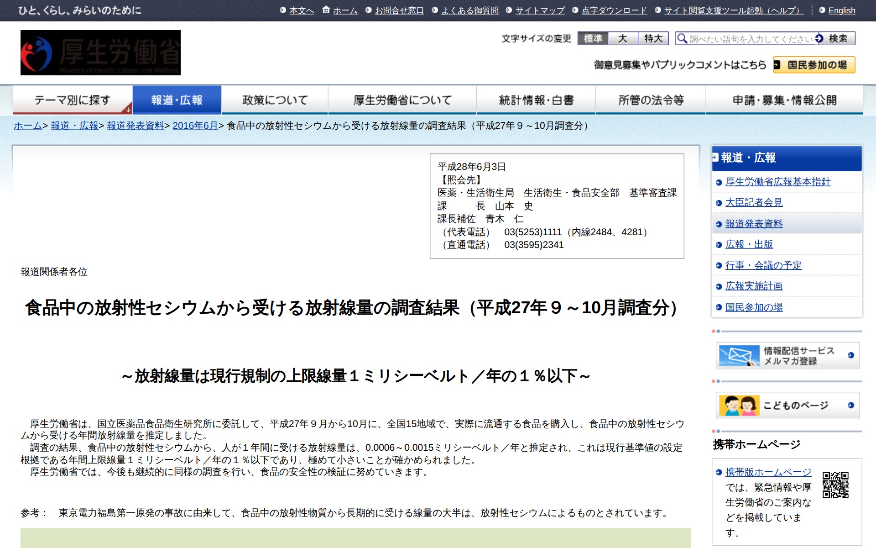Viewport: 876px width, 548px height.
Task: Enable the 大 text size setting
Action: [623, 39]
